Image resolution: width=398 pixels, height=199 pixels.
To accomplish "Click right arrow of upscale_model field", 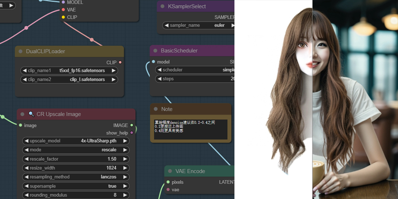I will [125, 141].
